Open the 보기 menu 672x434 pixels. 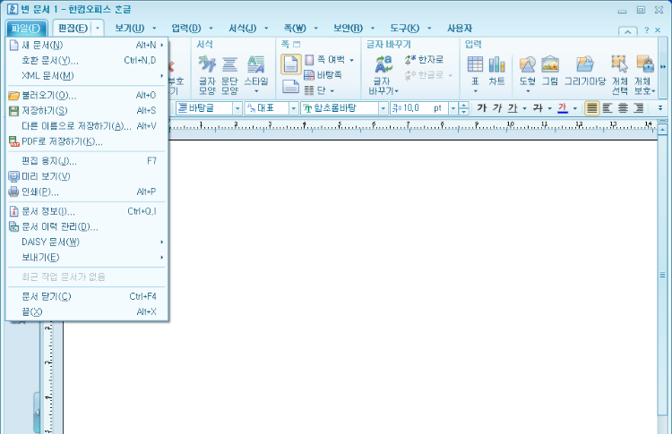129,29
